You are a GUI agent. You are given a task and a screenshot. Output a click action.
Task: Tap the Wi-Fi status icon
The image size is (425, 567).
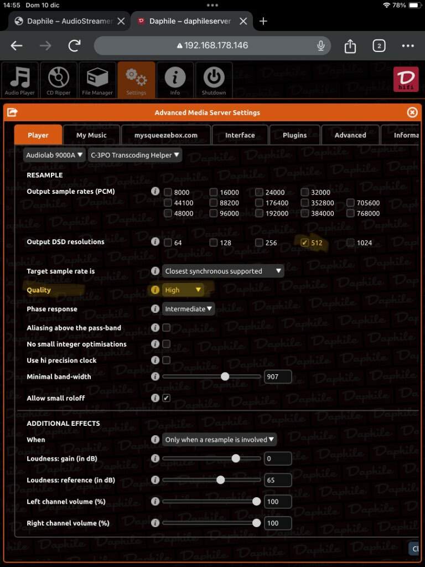click(x=387, y=6)
